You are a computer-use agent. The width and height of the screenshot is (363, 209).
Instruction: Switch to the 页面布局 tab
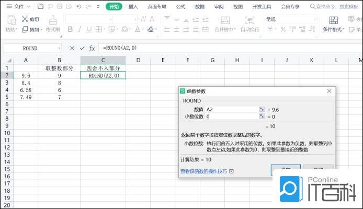coord(157,7)
